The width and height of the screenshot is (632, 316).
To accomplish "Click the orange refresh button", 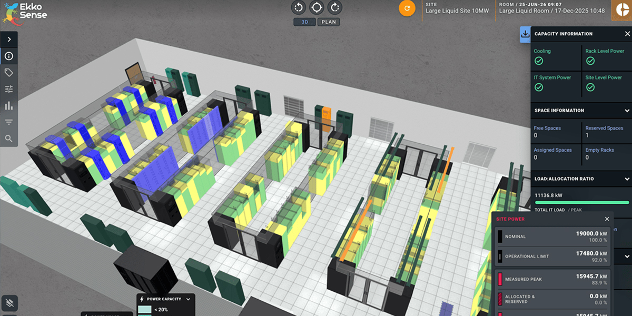I will (407, 8).
